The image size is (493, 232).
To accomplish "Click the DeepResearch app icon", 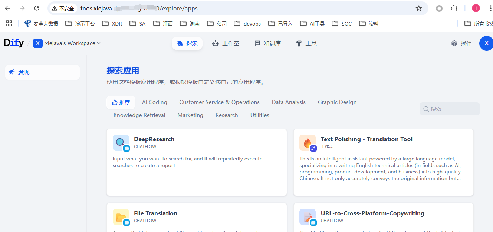I will tap(121, 143).
